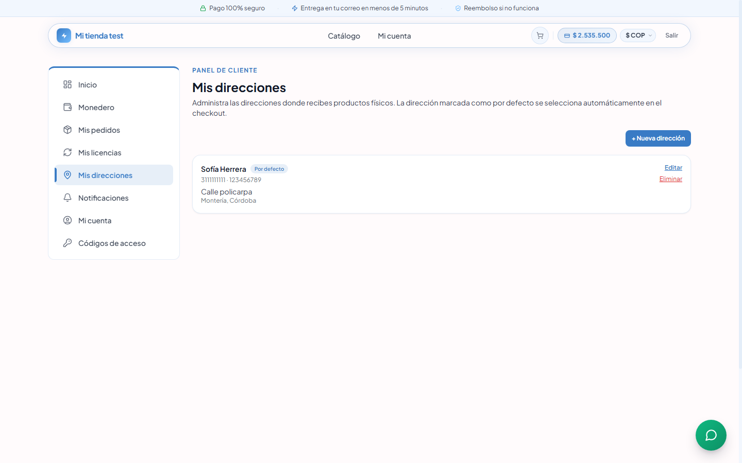Click the Mis direcciones page heading
The image size is (742, 463).
click(239, 87)
